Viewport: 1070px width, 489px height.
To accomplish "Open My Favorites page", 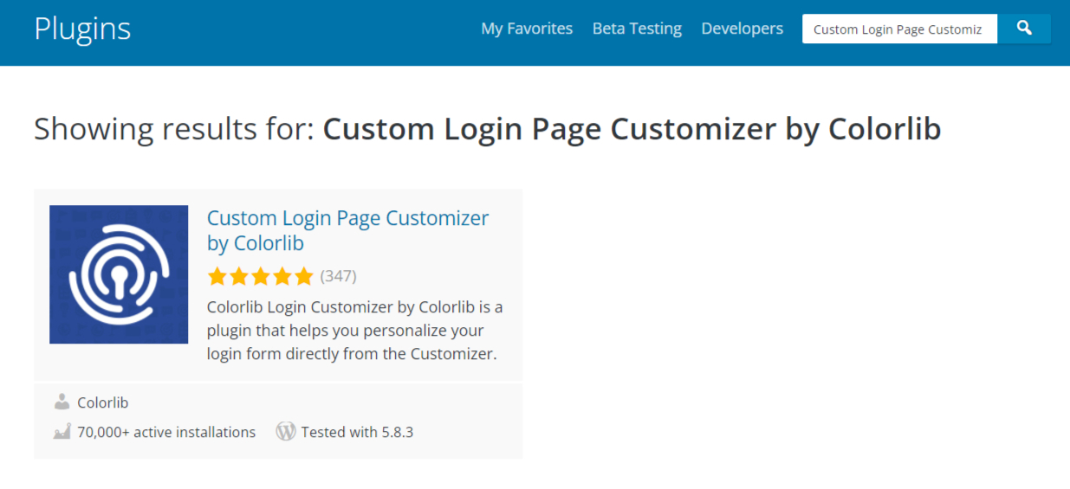I will (527, 29).
